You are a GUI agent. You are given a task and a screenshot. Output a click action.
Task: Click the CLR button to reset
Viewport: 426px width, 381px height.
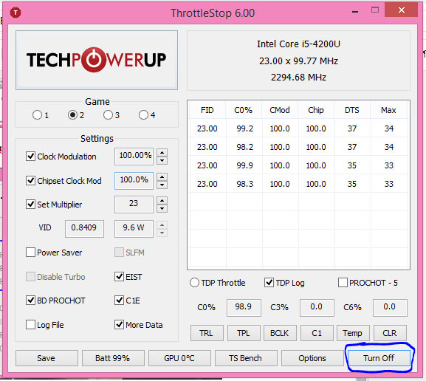tap(390, 333)
